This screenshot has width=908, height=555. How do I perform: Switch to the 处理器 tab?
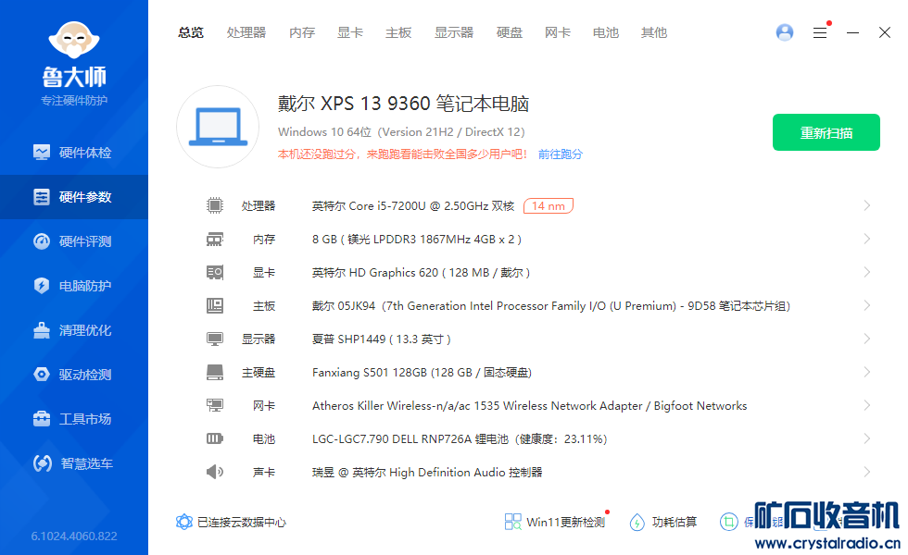pos(246,32)
